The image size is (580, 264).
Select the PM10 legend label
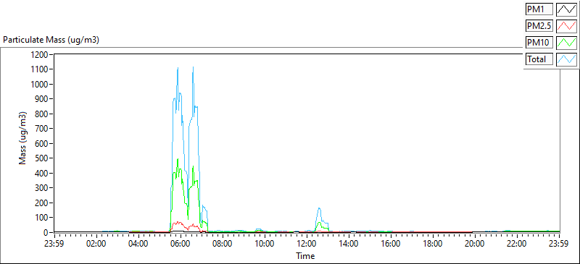pyautogui.click(x=539, y=43)
